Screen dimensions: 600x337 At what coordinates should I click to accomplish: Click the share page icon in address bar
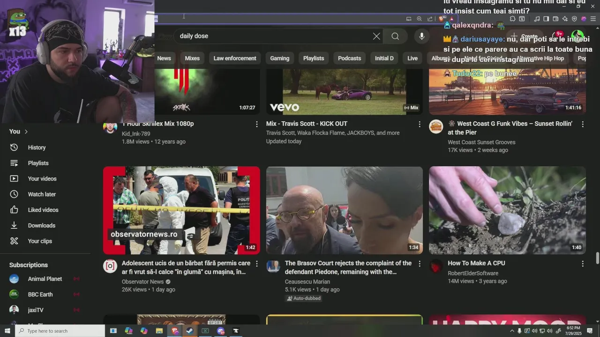pos(430,19)
